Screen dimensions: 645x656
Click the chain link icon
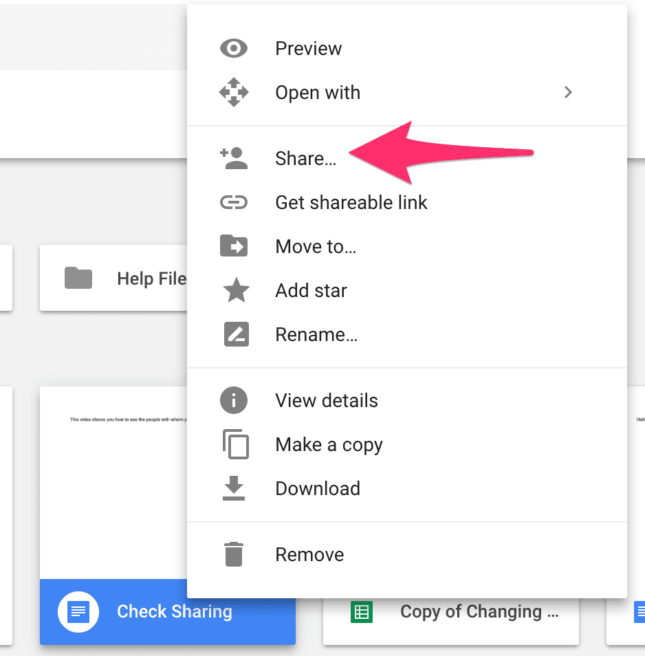[x=234, y=202]
